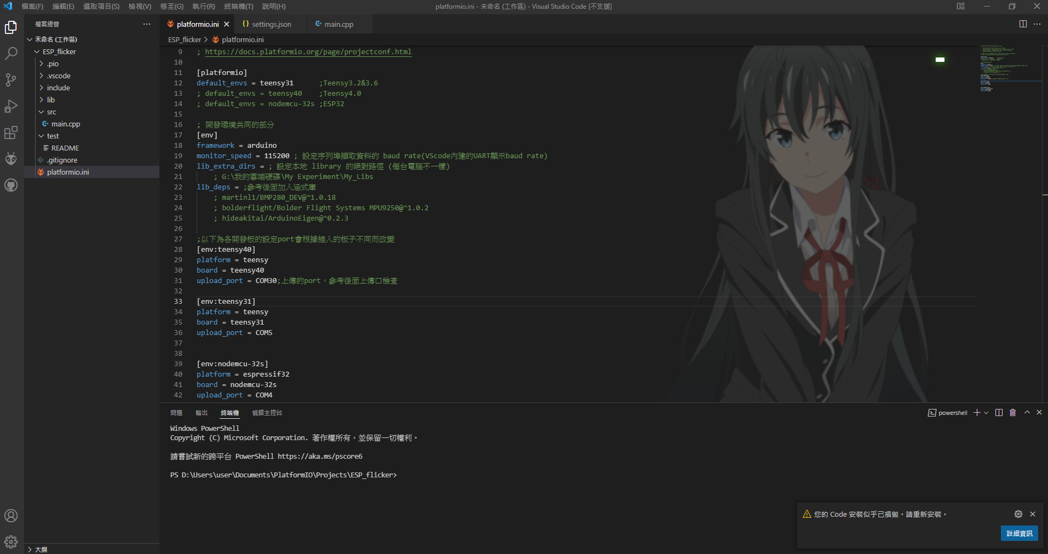The width and height of the screenshot is (1048, 554).
Task: Open Explorer panel more actions ellipsis
Action: 147,24
